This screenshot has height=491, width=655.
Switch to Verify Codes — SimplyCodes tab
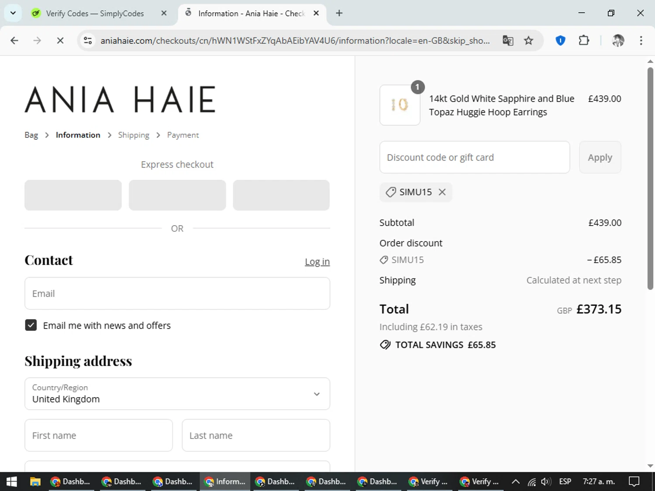click(95, 13)
